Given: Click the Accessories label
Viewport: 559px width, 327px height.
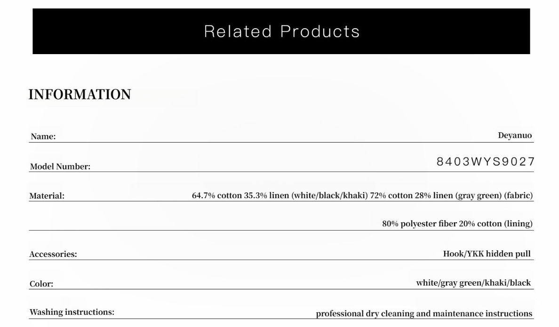Looking at the screenshot, I should (53, 255).
